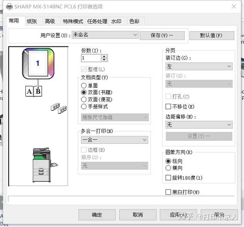Switch to the 纸张 tab
244x227 pixels.
click(32, 21)
